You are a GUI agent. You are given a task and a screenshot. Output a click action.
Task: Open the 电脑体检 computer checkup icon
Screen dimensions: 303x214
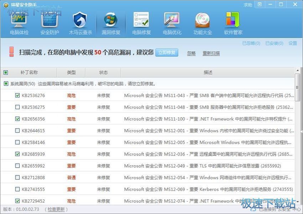[x=19, y=24]
